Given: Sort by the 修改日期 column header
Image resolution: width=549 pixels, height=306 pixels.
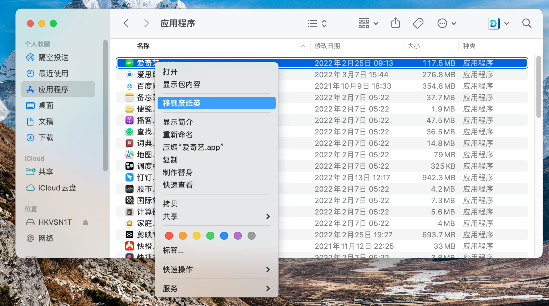Looking at the screenshot, I should (327, 46).
